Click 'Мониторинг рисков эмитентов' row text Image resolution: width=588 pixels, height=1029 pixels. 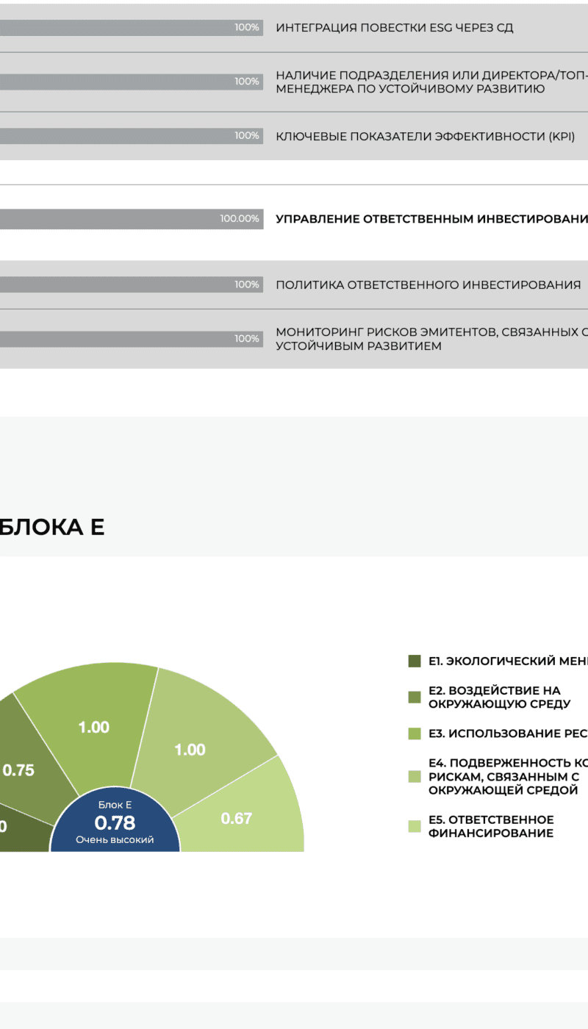point(431,339)
